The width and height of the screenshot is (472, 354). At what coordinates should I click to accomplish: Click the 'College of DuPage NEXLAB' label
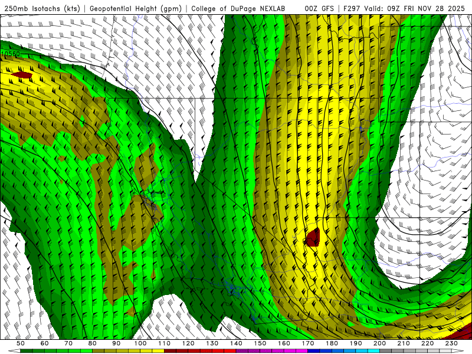click(x=238, y=9)
